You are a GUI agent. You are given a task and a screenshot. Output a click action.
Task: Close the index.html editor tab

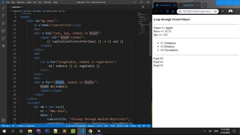(22, 7)
